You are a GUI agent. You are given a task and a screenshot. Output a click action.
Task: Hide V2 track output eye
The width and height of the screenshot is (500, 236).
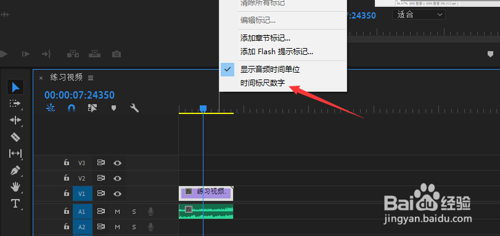pyautogui.click(x=118, y=178)
